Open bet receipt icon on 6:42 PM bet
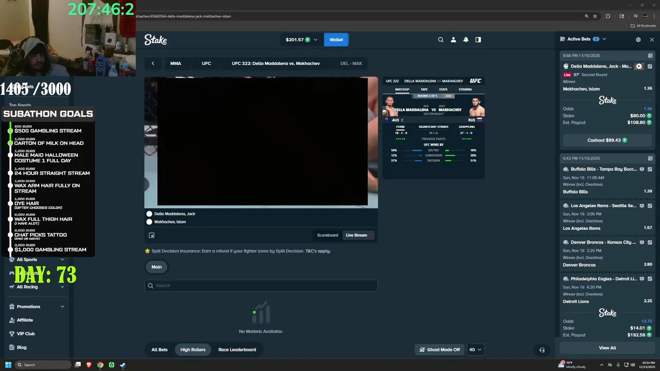This screenshot has height=371, width=660. tap(650, 158)
